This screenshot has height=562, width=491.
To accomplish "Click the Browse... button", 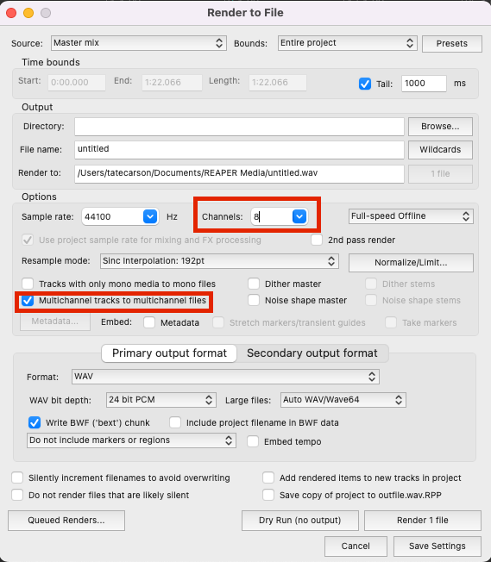I will pos(440,127).
